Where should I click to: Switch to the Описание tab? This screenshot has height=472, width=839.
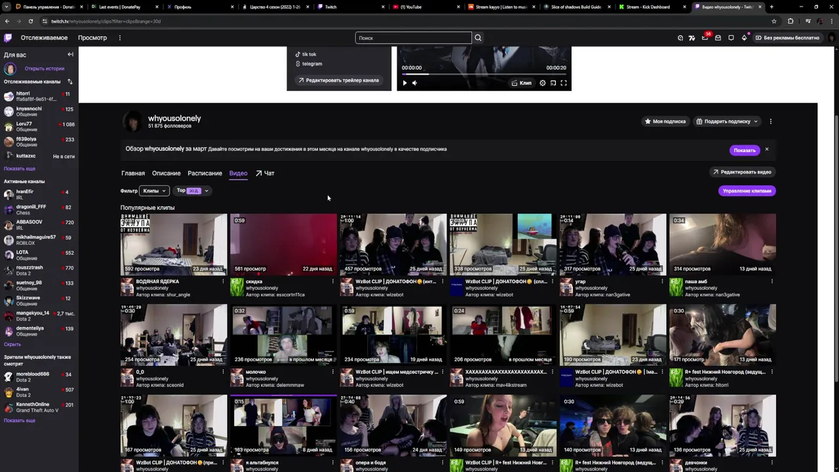tap(166, 173)
